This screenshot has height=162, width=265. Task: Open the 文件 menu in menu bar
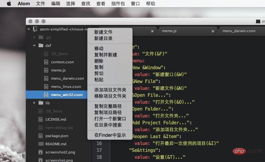(x=41, y=4)
